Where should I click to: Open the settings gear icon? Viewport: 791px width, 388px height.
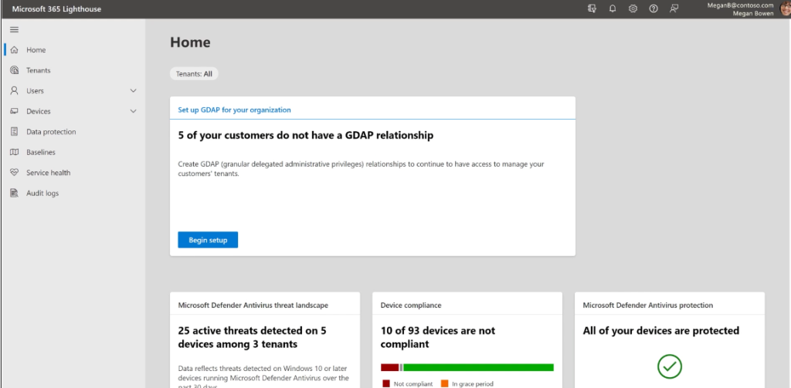pos(633,8)
